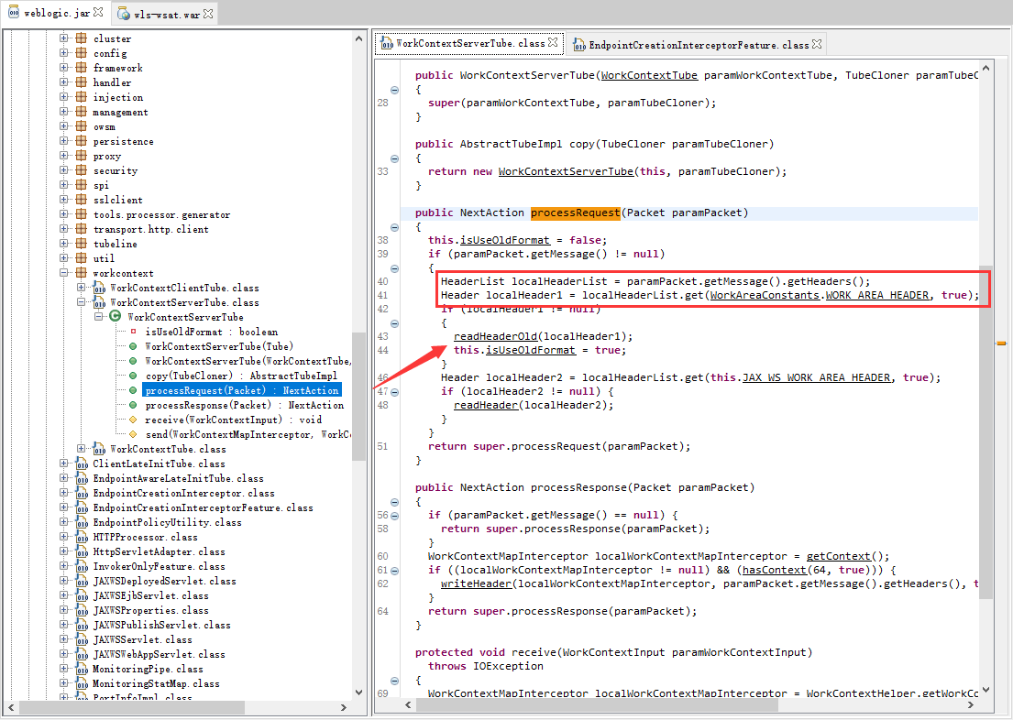
Task: Click the management package icon
Action: point(82,112)
